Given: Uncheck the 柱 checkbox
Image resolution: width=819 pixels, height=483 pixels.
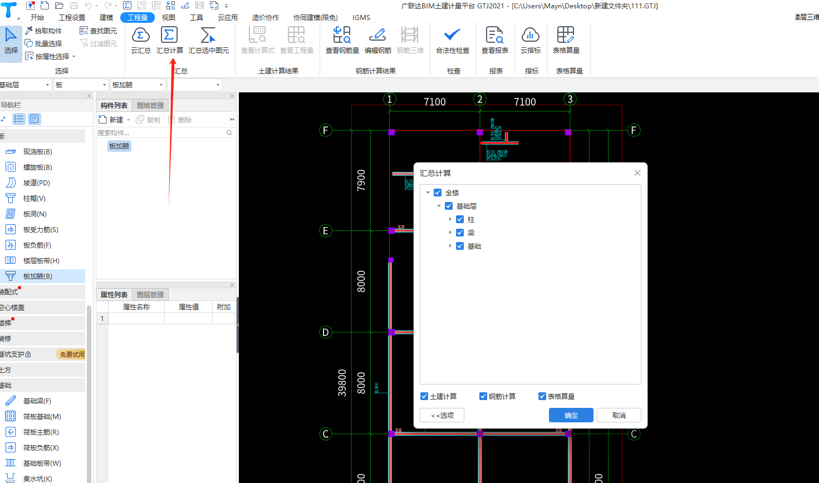Looking at the screenshot, I should (x=460, y=219).
